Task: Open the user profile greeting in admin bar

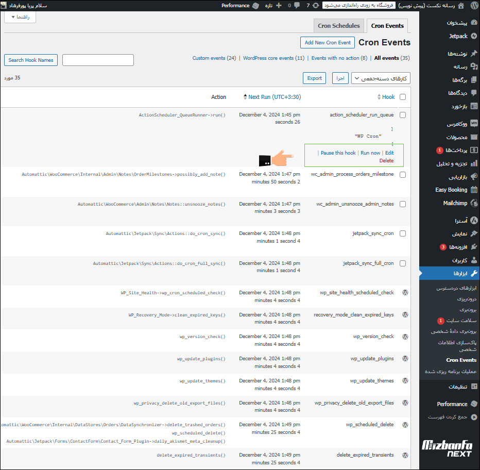Action: (25, 6)
